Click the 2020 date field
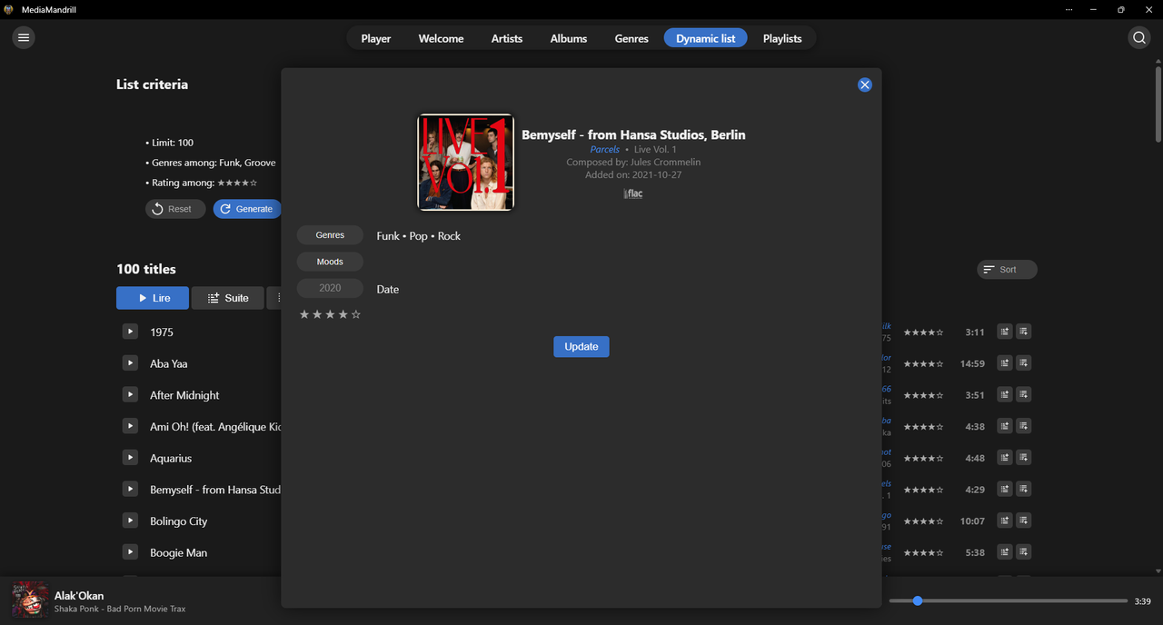1163x625 pixels. click(330, 288)
